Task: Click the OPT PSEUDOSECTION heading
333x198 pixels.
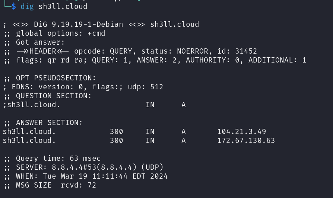Action: coord(56,78)
